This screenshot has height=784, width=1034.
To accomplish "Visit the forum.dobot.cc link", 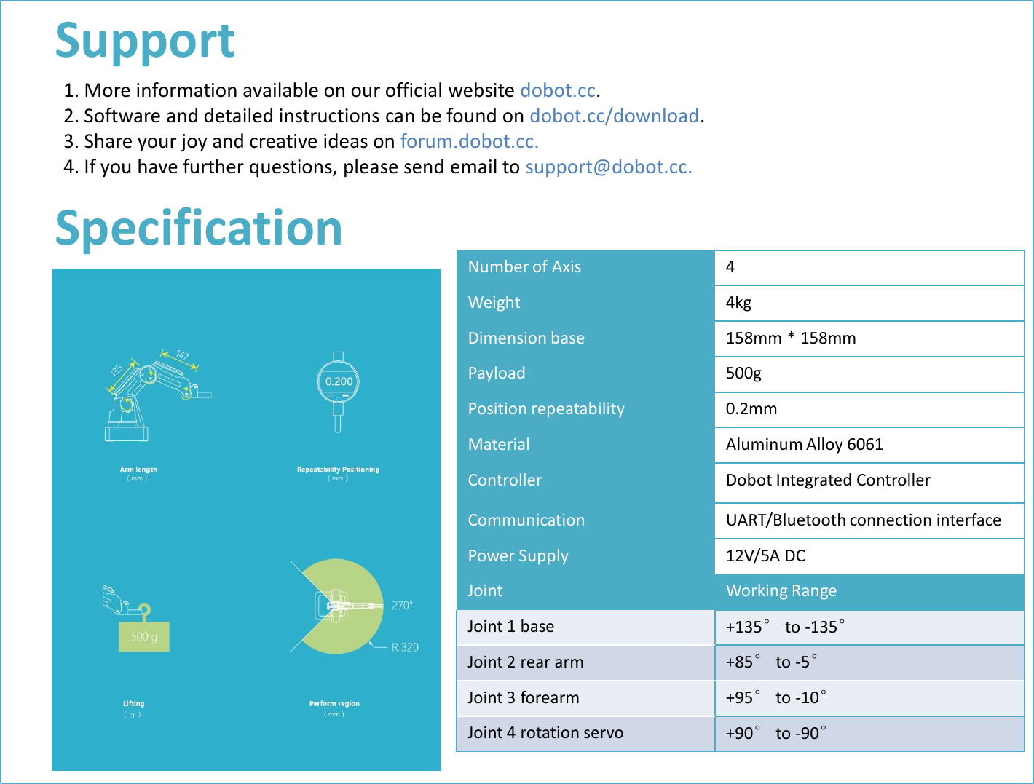I will pos(470,141).
